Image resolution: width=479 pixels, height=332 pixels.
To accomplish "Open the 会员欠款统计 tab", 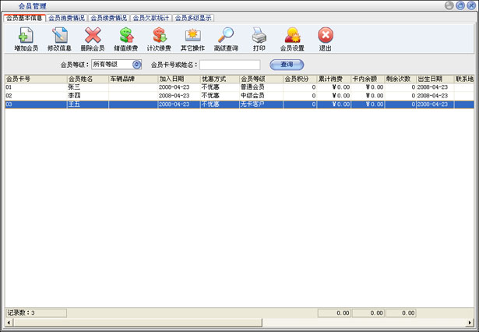I will coord(151,17).
